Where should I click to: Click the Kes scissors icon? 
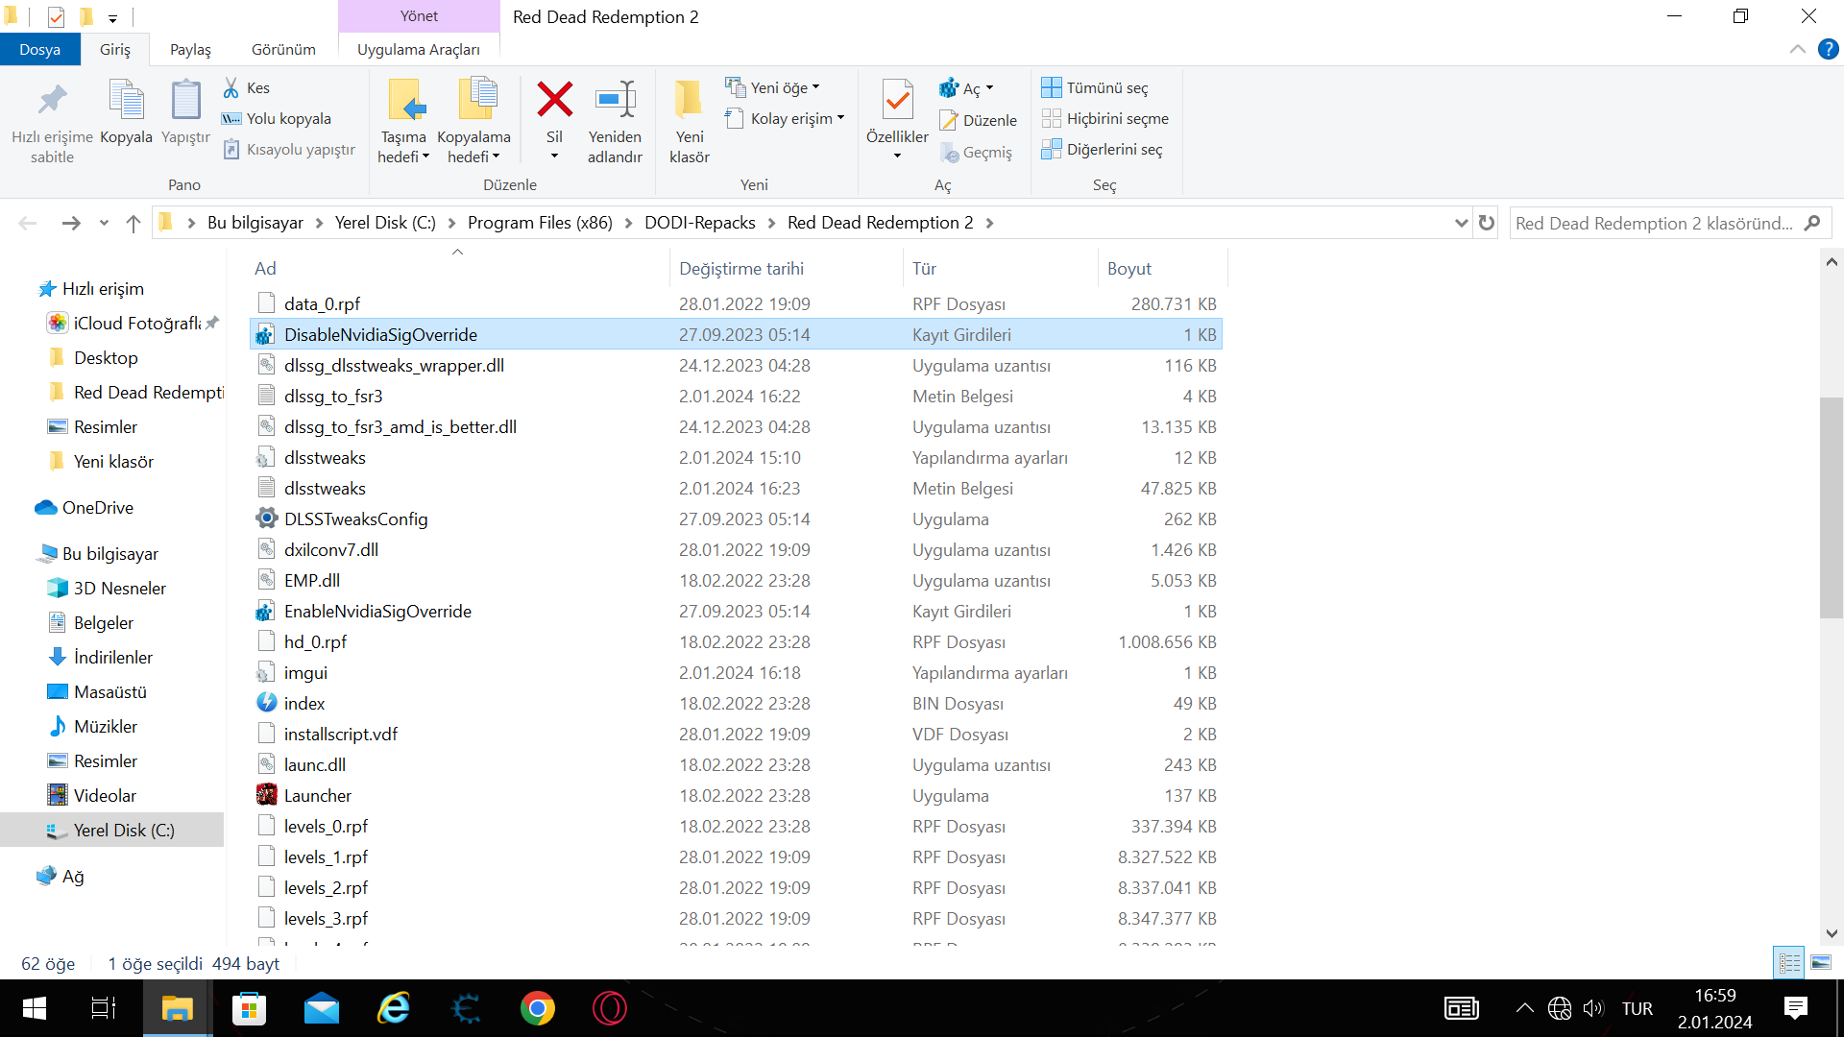click(231, 88)
